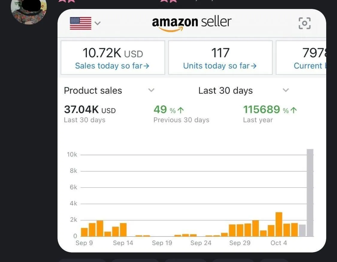Open the Last 30 days dropdown
Image resolution: width=337 pixels, height=262 pixels.
[286, 90]
